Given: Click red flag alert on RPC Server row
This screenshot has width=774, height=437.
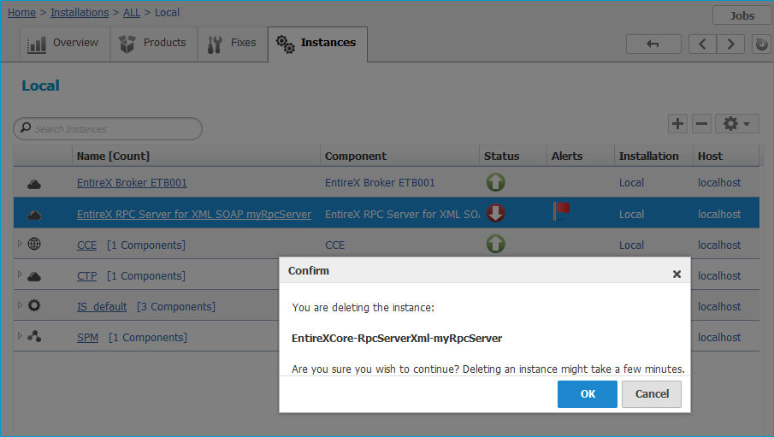Looking at the screenshot, I should click(x=561, y=211).
